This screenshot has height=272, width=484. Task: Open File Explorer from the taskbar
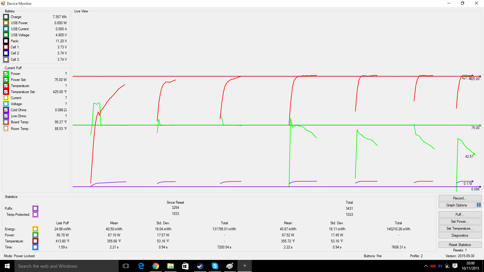point(171,266)
